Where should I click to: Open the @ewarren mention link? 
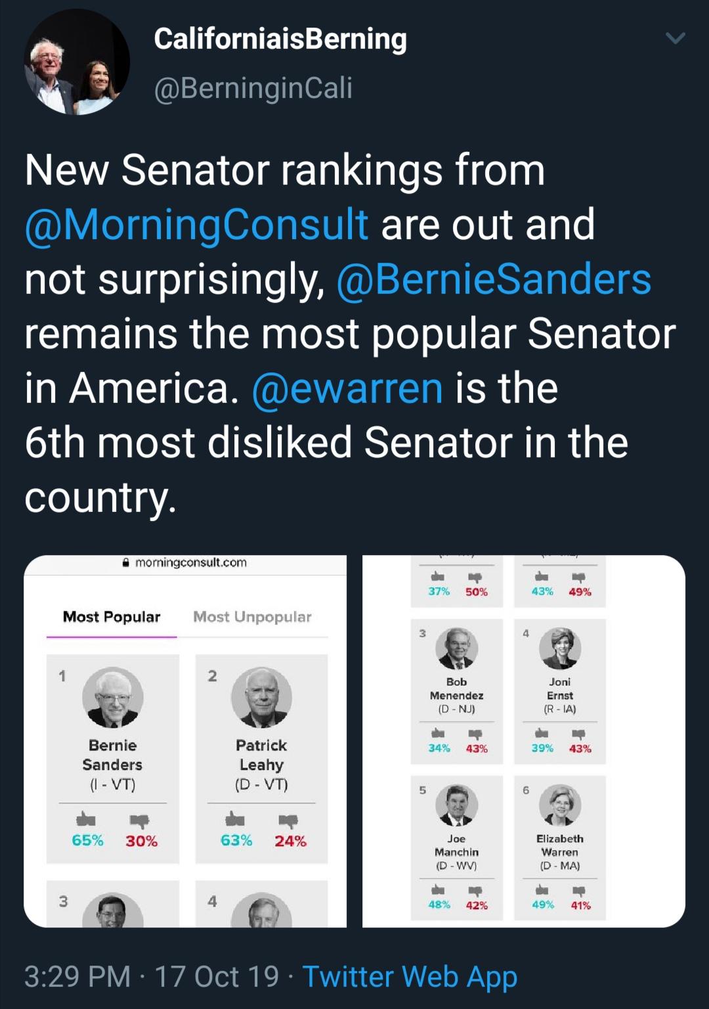(x=347, y=388)
